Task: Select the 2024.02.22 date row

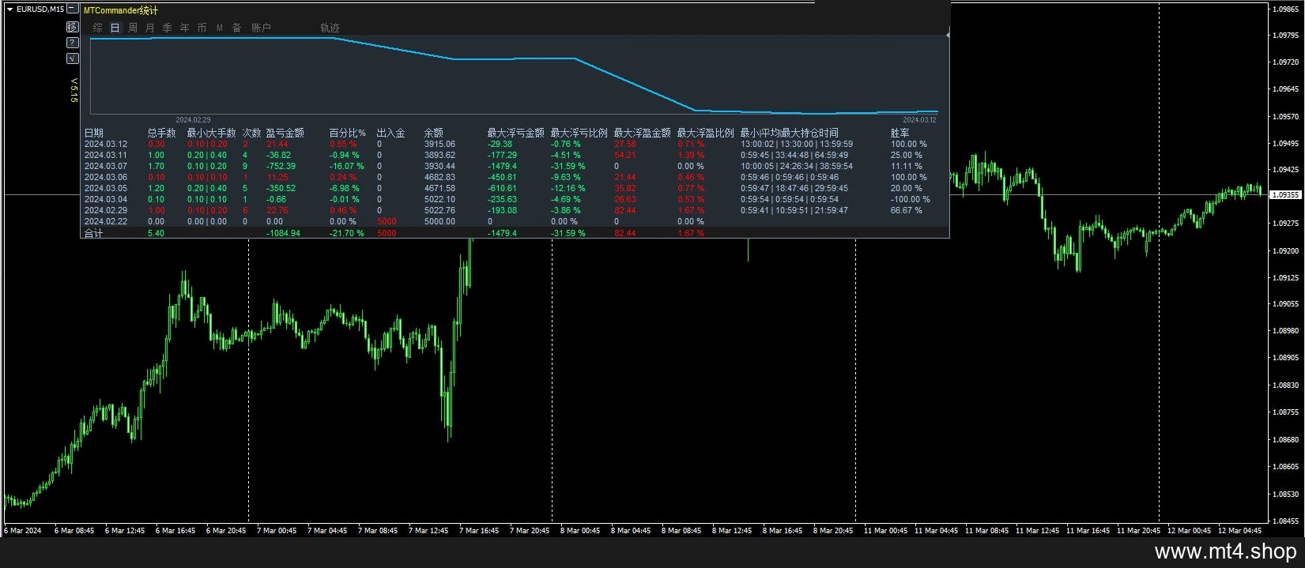Action: pos(106,221)
